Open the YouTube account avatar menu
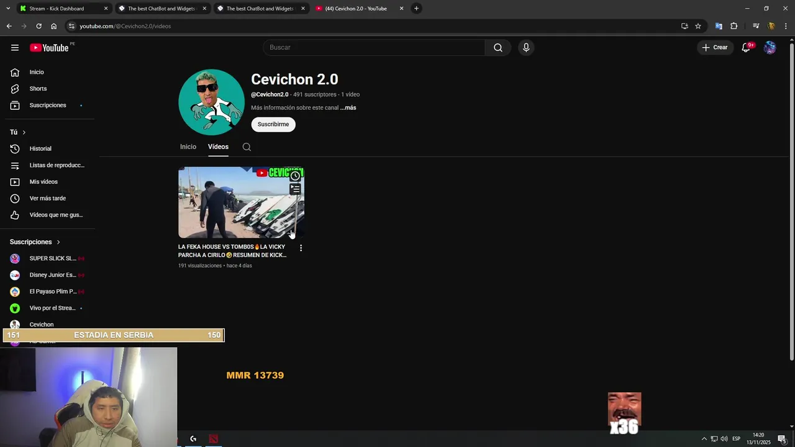 point(770,48)
